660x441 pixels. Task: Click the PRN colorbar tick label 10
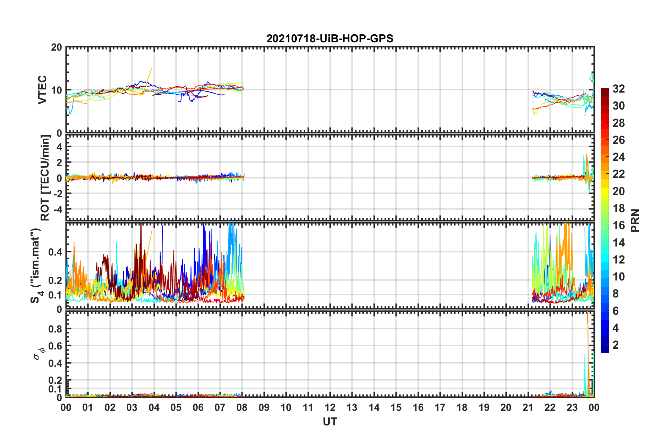pos(618,276)
